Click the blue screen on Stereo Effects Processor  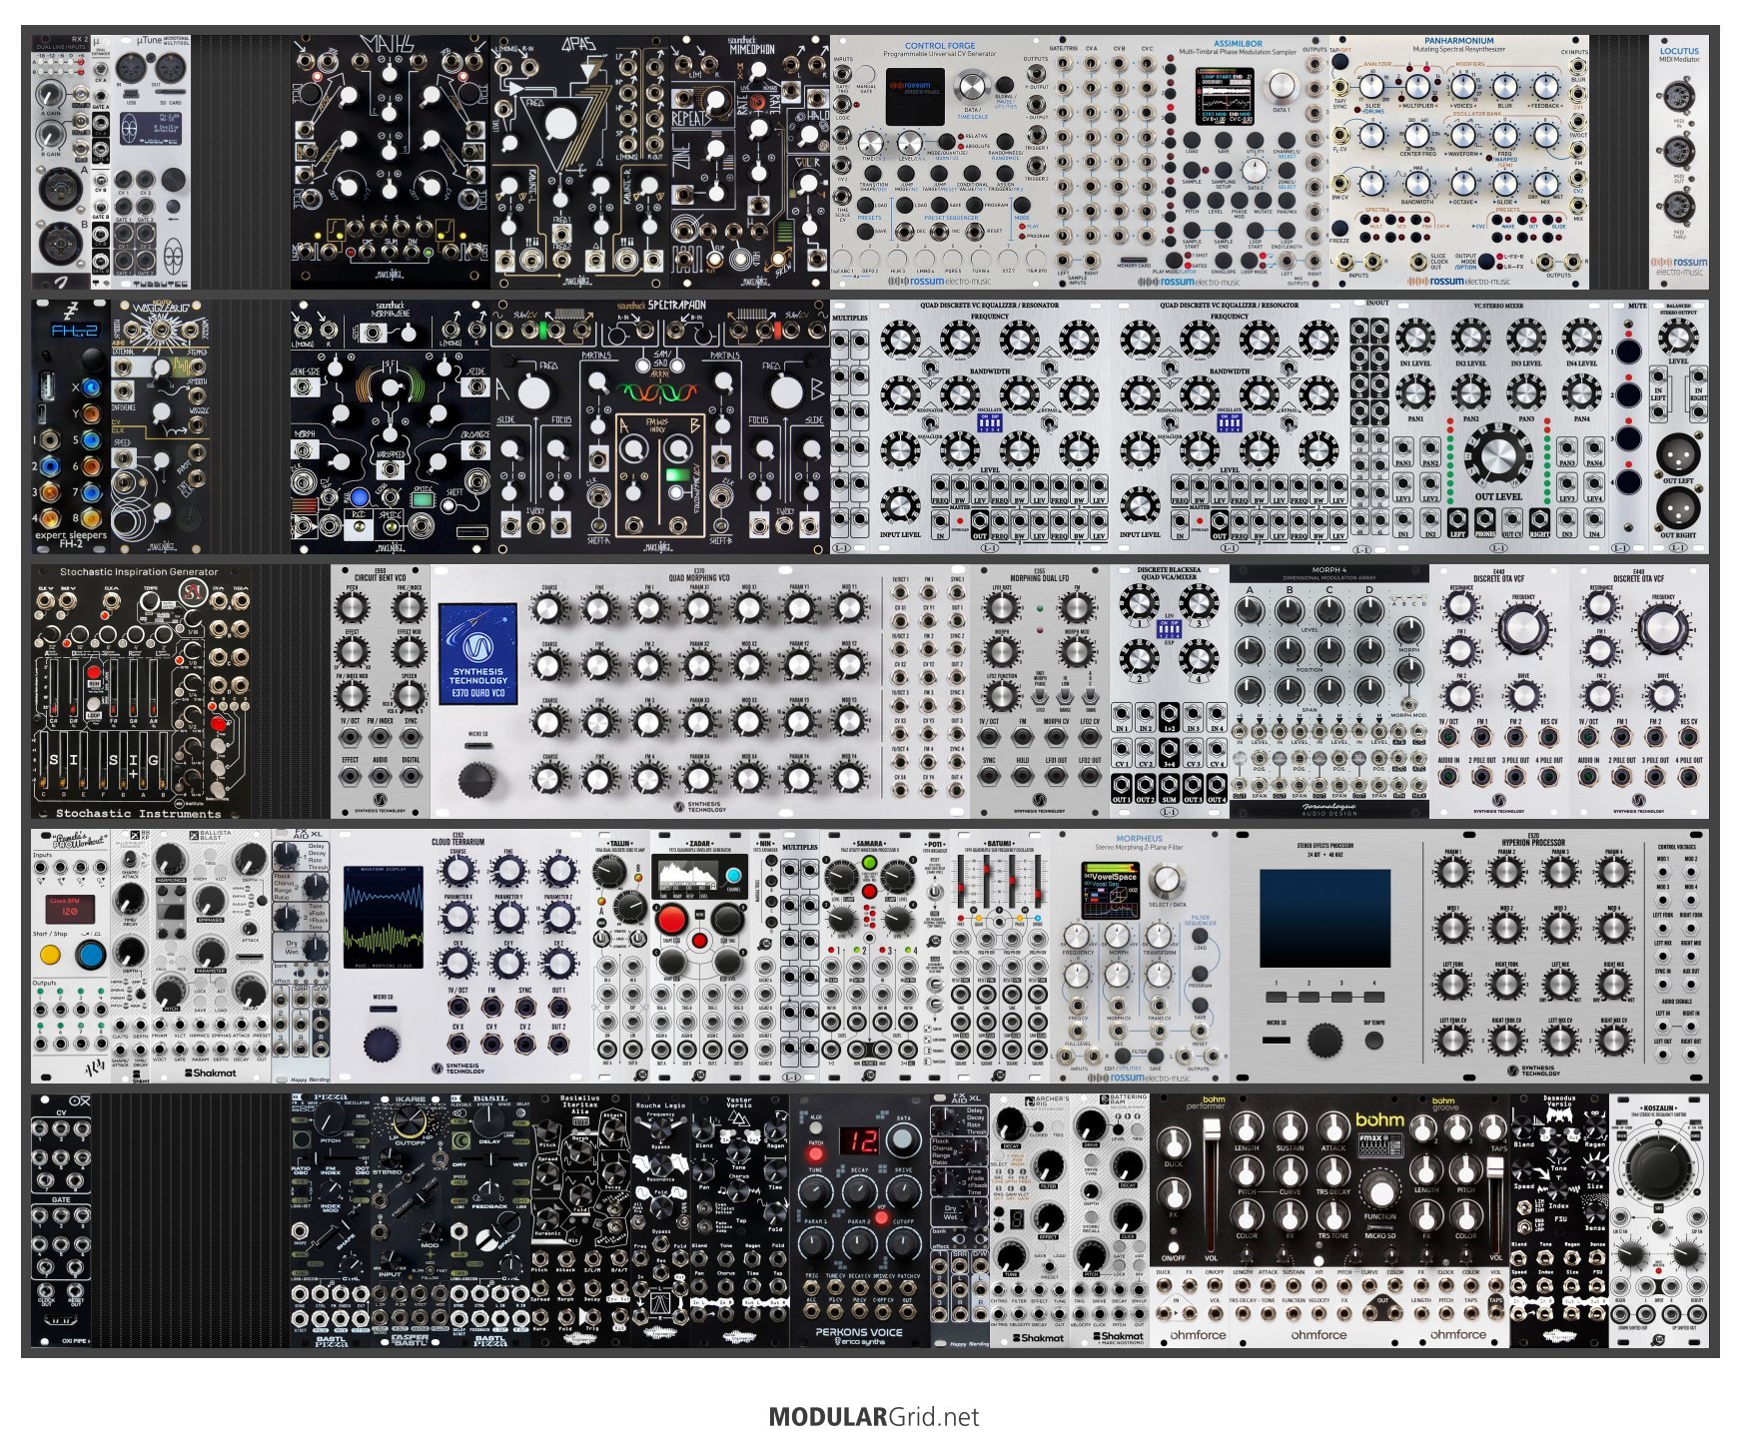pos(1324,917)
